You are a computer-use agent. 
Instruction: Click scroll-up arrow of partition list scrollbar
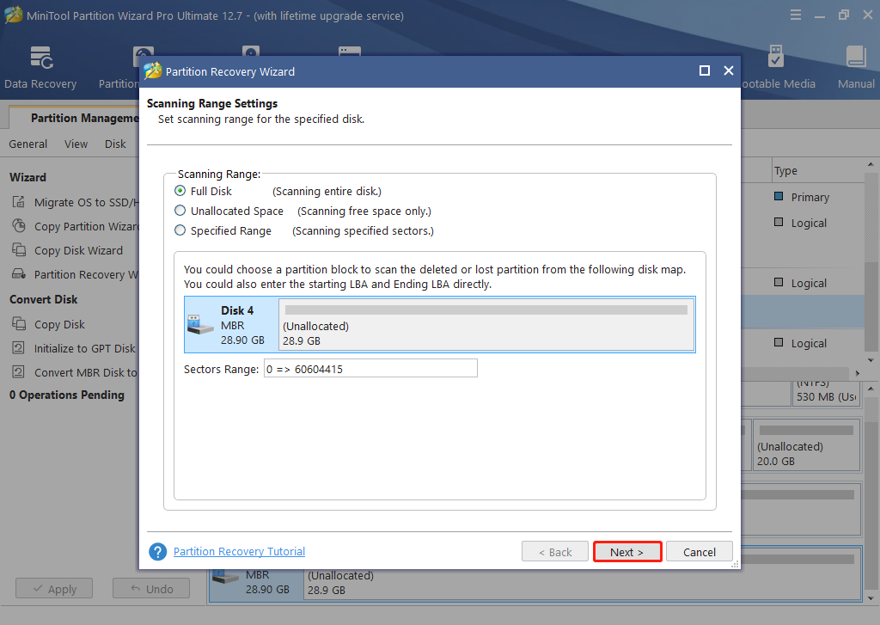(x=871, y=164)
